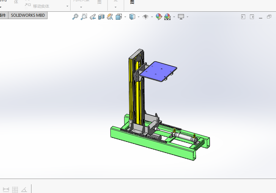
Task: Minimize the document window
Action: [x=261, y=18]
